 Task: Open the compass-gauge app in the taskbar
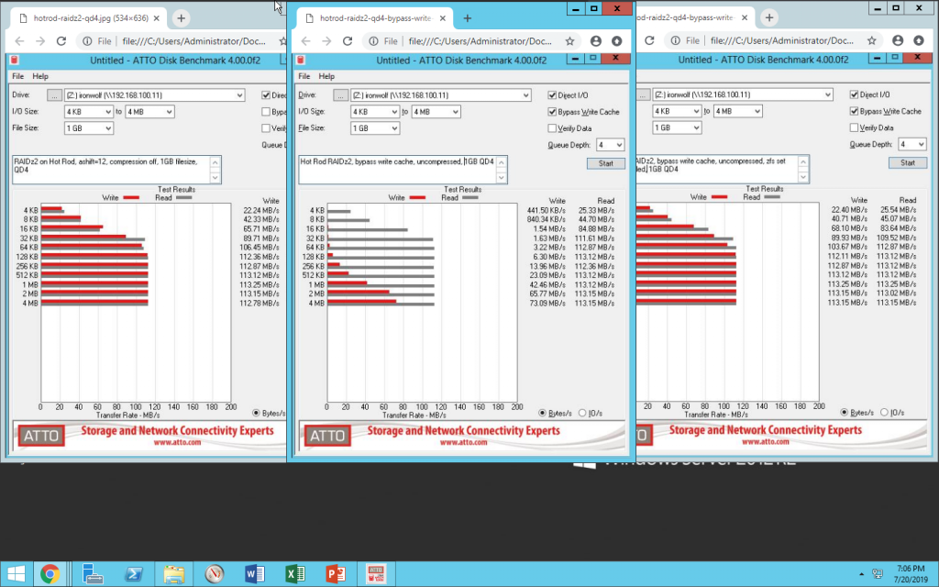point(214,574)
